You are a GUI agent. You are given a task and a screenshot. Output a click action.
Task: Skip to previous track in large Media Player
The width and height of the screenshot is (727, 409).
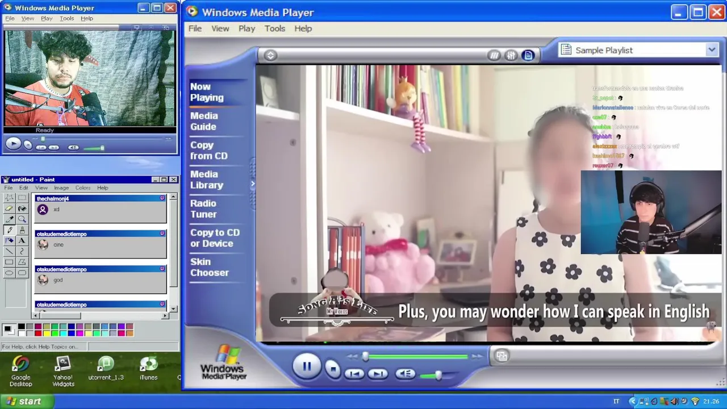pos(354,373)
